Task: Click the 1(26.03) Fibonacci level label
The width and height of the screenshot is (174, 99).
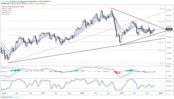Action: pyautogui.click(x=162, y=64)
